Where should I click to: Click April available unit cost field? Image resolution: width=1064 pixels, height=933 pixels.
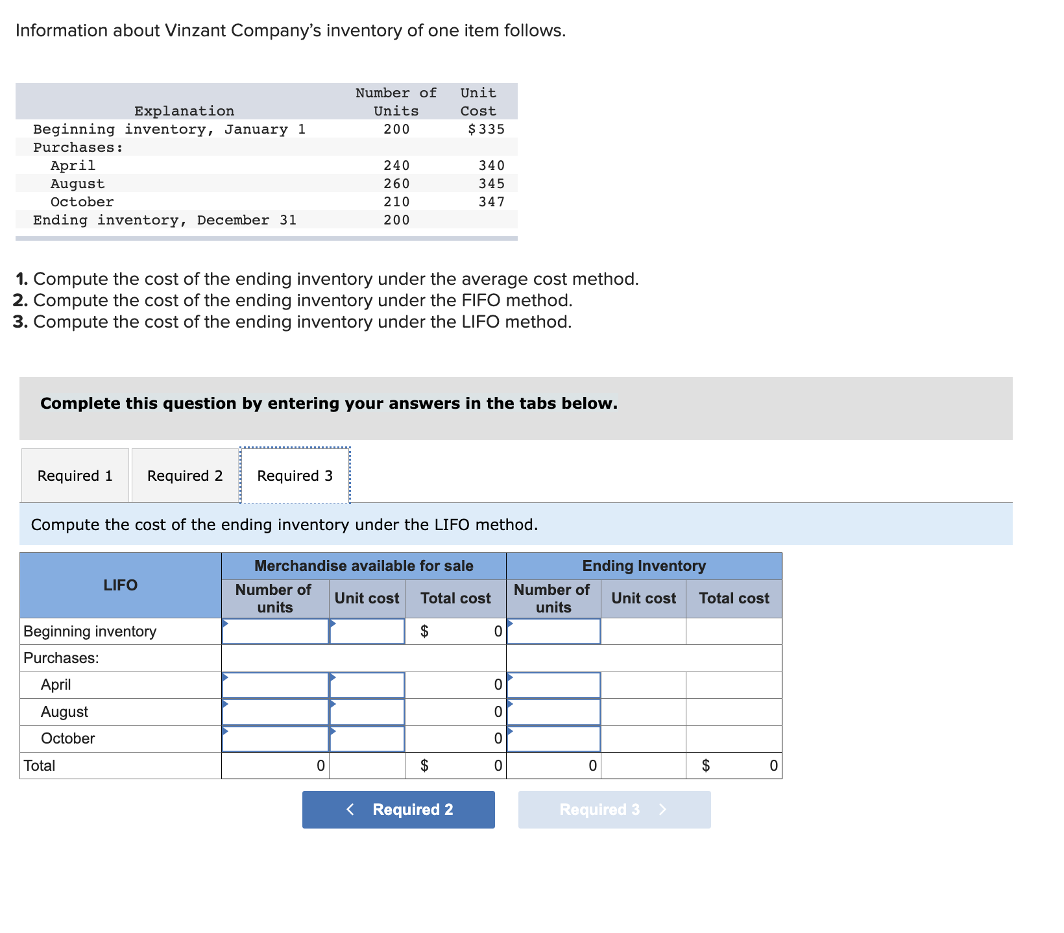[x=367, y=685]
